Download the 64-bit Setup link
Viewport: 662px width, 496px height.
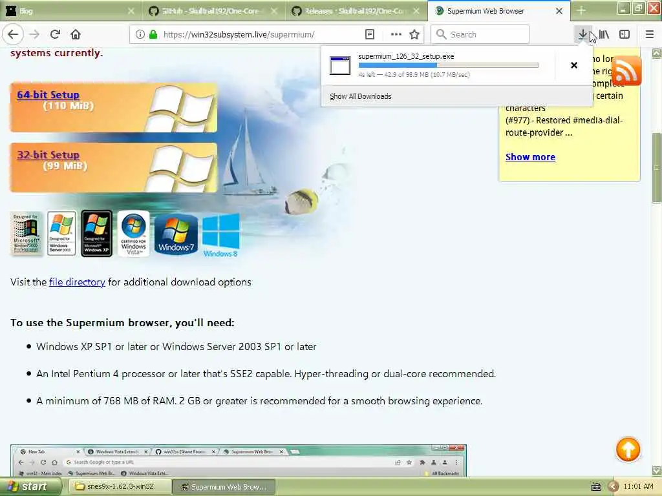[48, 95]
